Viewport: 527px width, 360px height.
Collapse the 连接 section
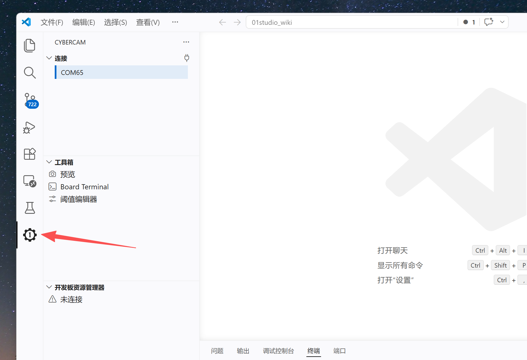pyautogui.click(x=49, y=58)
